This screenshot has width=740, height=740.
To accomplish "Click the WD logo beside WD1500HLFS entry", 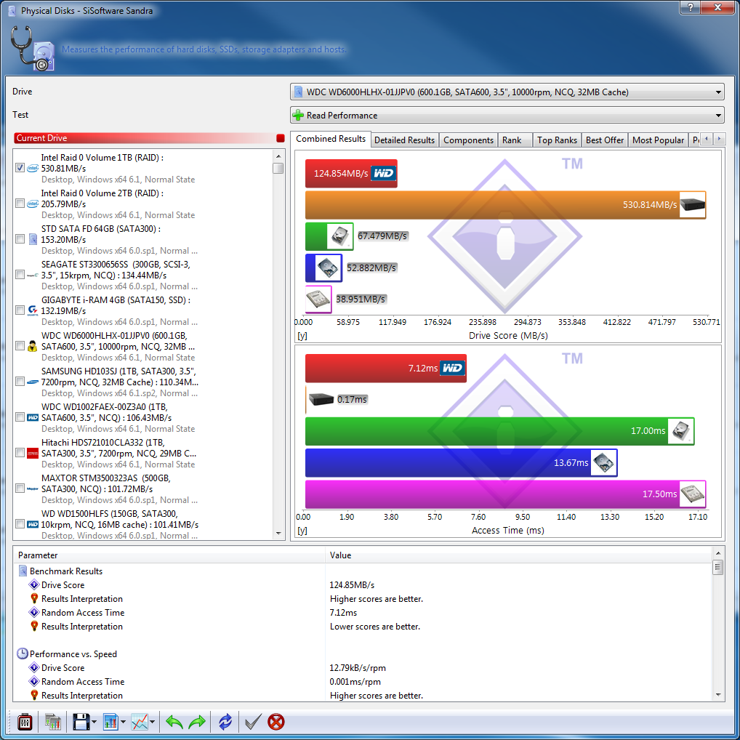I will coord(33,524).
